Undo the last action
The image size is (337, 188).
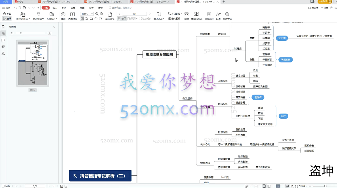[29, 8]
